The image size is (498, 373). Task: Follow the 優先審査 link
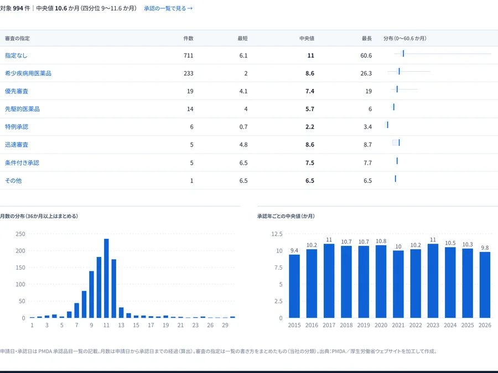pos(17,91)
